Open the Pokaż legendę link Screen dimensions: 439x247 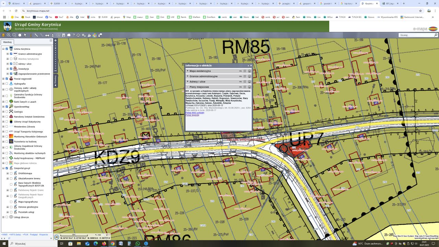click(x=192, y=115)
